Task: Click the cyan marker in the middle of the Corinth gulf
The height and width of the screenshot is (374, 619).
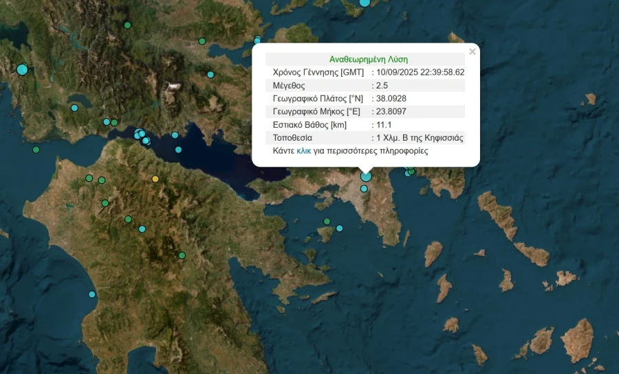Action: click(x=178, y=150)
